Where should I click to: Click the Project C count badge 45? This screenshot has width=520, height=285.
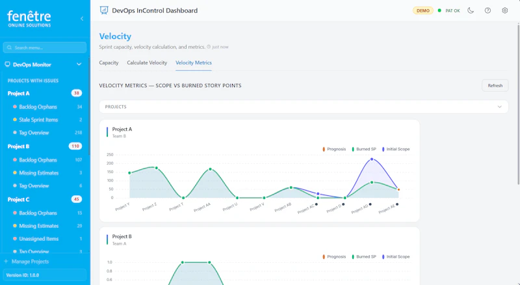tap(77, 200)
